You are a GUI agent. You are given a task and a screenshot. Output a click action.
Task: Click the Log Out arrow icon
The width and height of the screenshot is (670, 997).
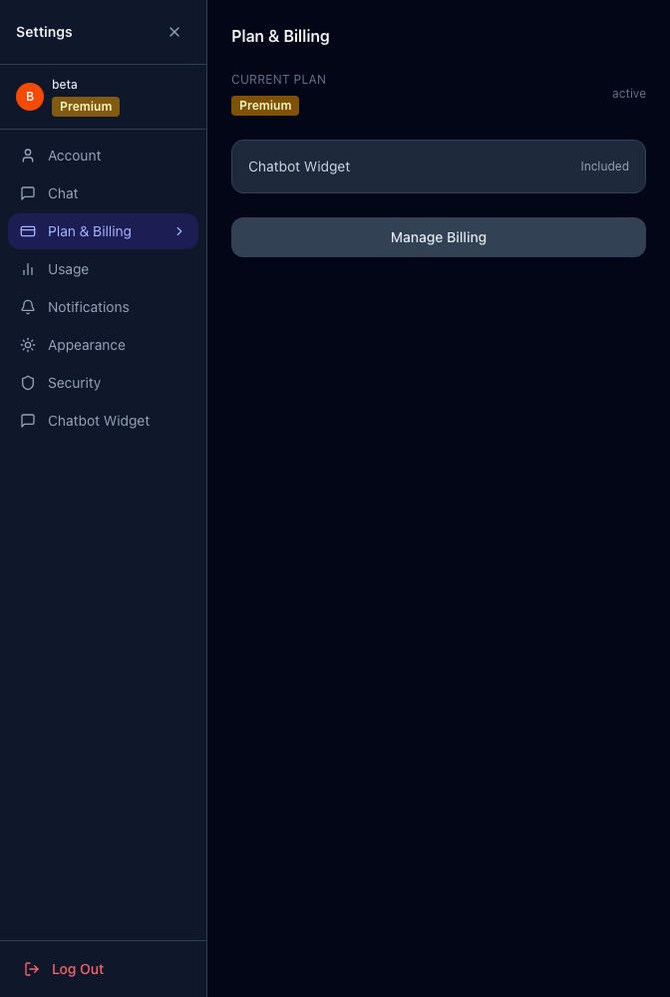point(32,969)
